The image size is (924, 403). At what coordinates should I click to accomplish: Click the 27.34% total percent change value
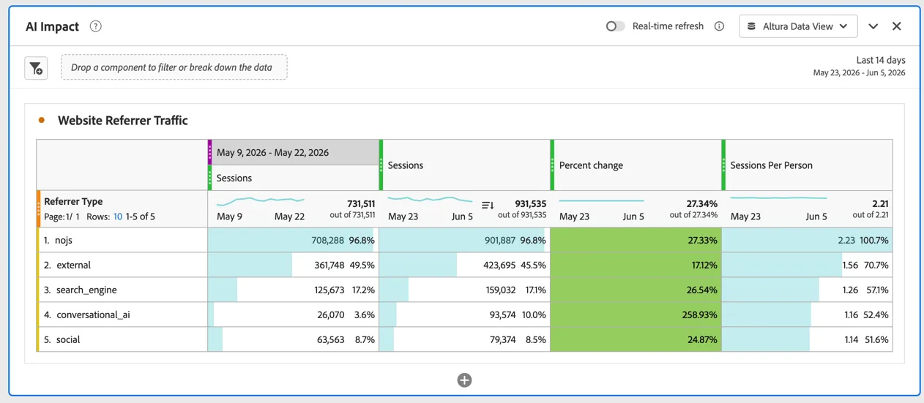702,203
